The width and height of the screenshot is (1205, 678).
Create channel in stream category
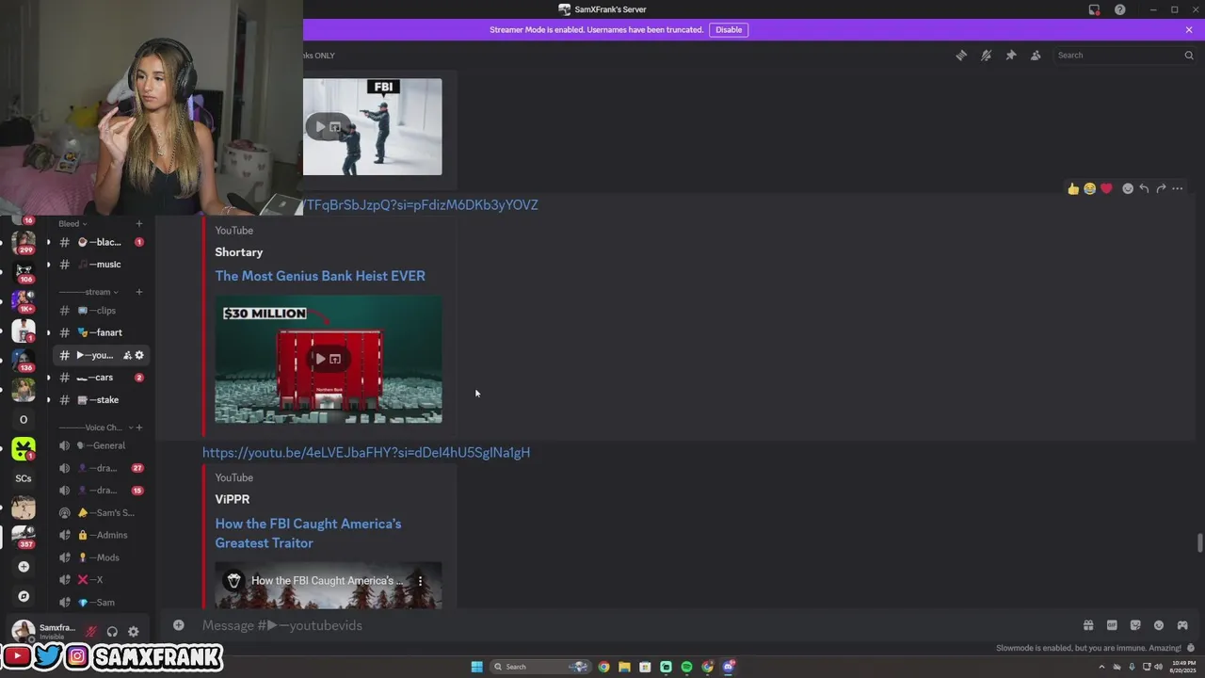[138, 292]
